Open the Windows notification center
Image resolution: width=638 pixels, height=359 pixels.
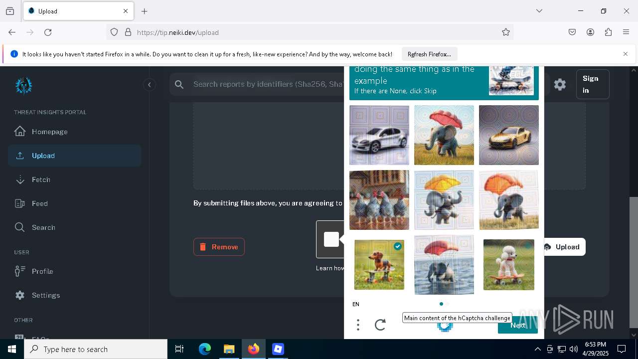click(622, 349)
